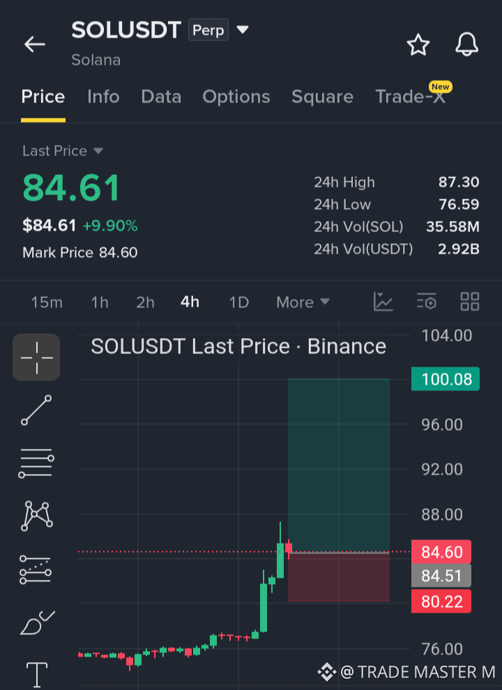Open chart indicators icon

coord(383,302)
